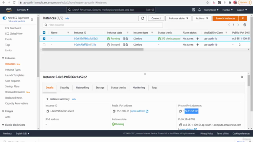Click the details panel resize handle

pyautogui.click(x=145, y=74)
